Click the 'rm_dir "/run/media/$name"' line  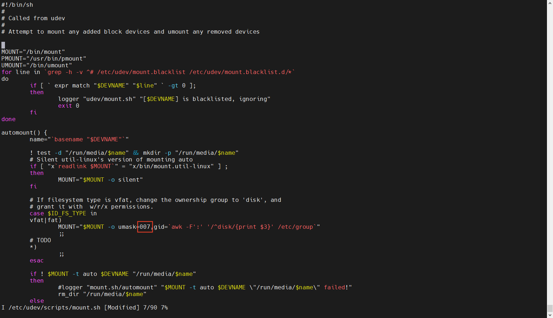coord(102,294)
